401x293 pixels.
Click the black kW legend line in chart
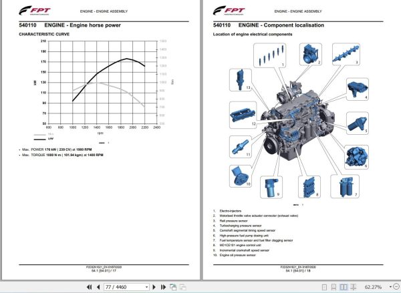[39, 139]
